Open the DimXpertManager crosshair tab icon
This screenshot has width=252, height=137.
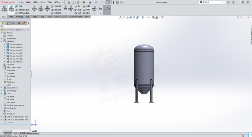pos(19,23)
